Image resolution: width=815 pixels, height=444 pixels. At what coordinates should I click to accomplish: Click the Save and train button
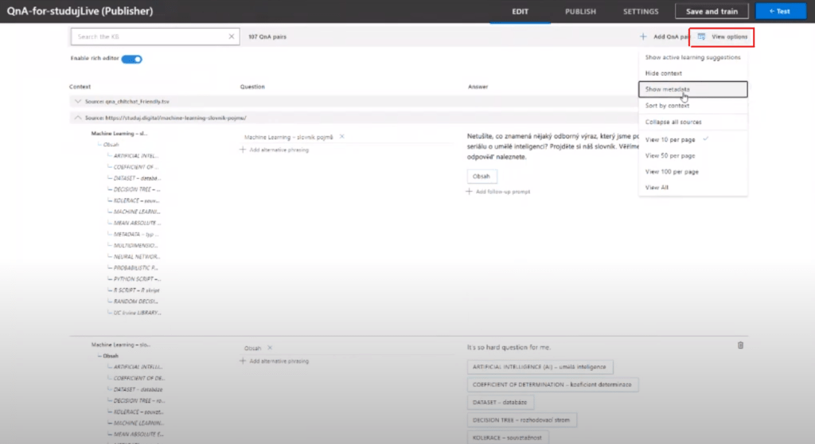coord(712,12)
